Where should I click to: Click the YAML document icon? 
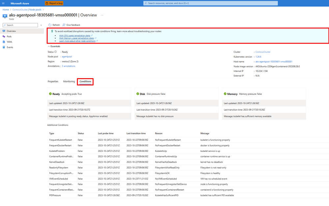tap(4, 42)
